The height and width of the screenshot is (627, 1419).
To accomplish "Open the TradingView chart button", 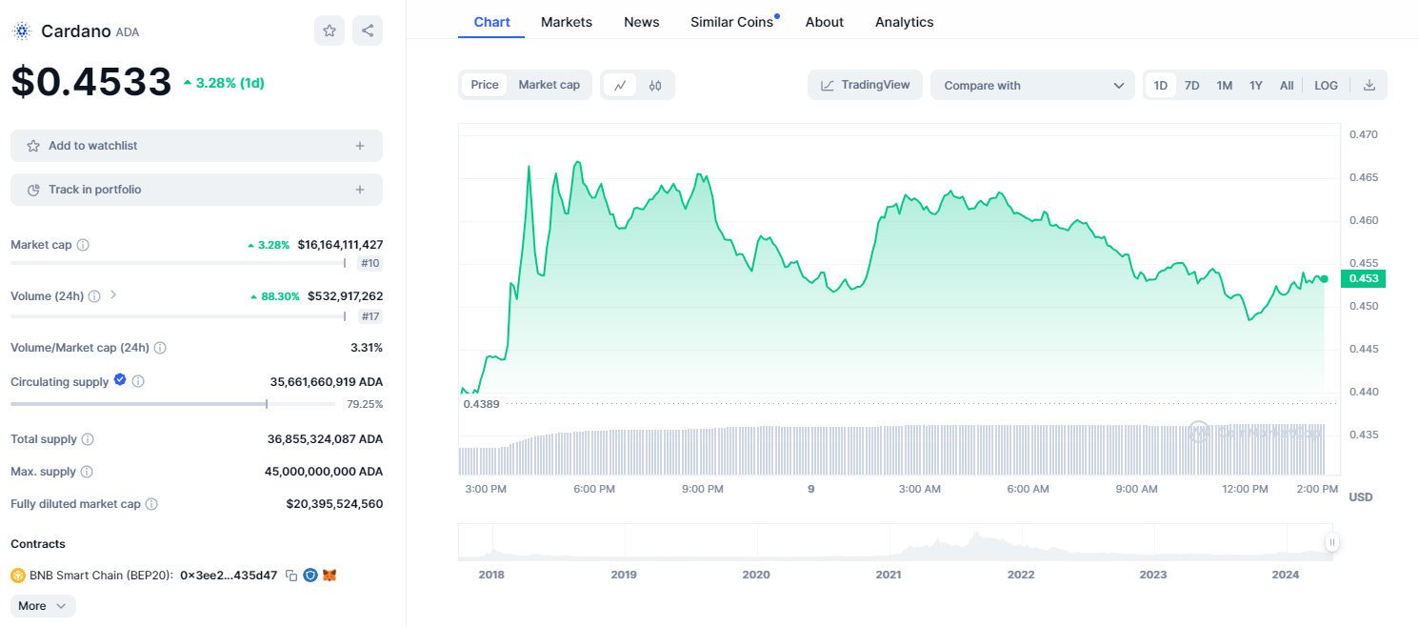I will 865,85.
